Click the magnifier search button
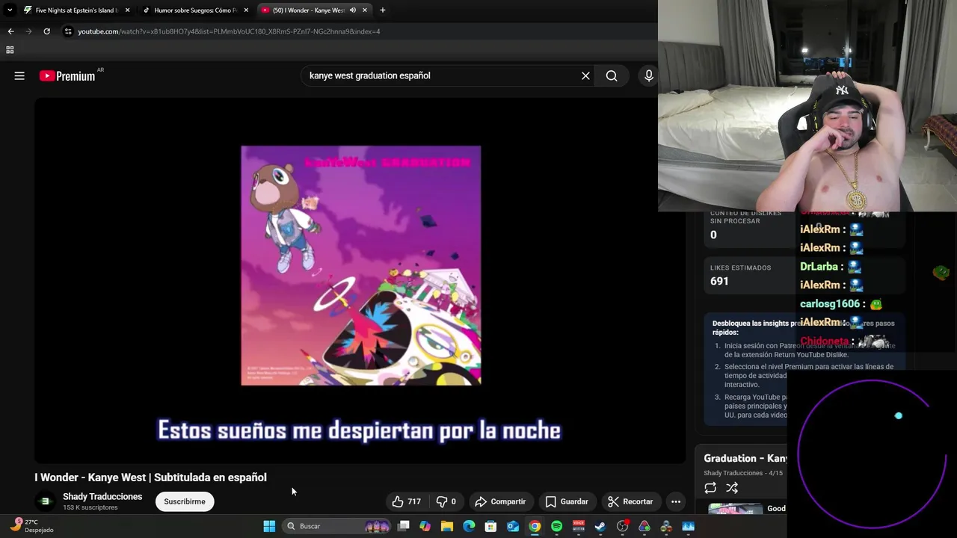The image size is (957, 538). coord(612,75)
